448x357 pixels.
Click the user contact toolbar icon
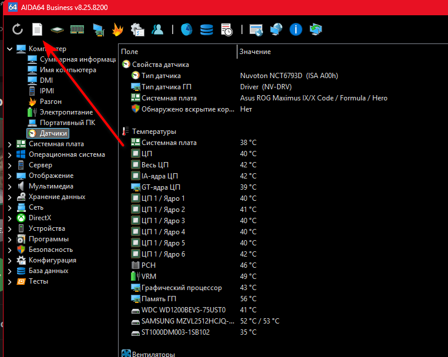pos(157,29)
